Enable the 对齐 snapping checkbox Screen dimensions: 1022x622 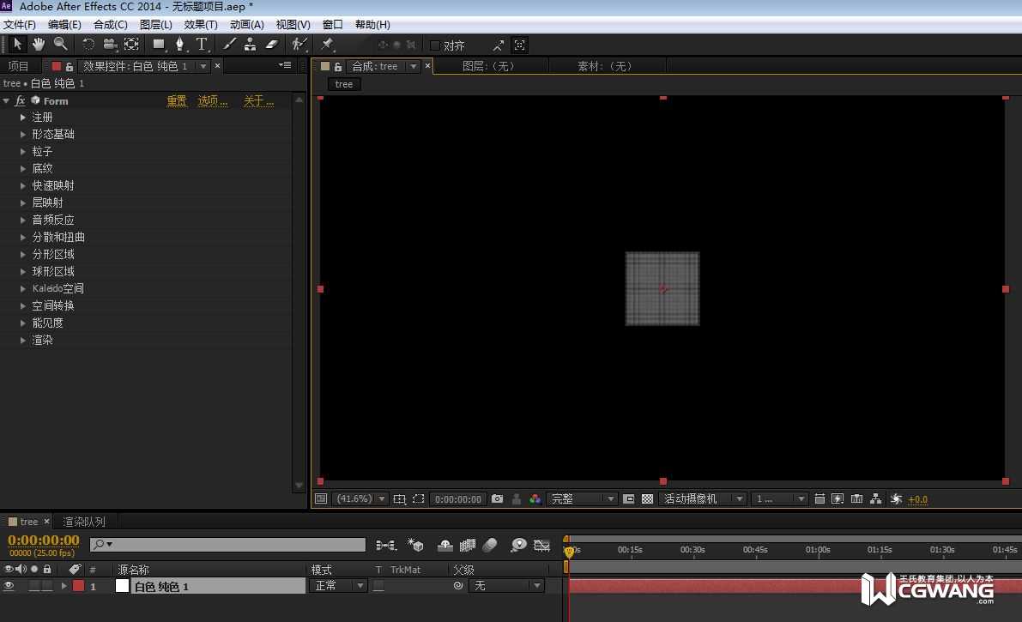[435, 45]
